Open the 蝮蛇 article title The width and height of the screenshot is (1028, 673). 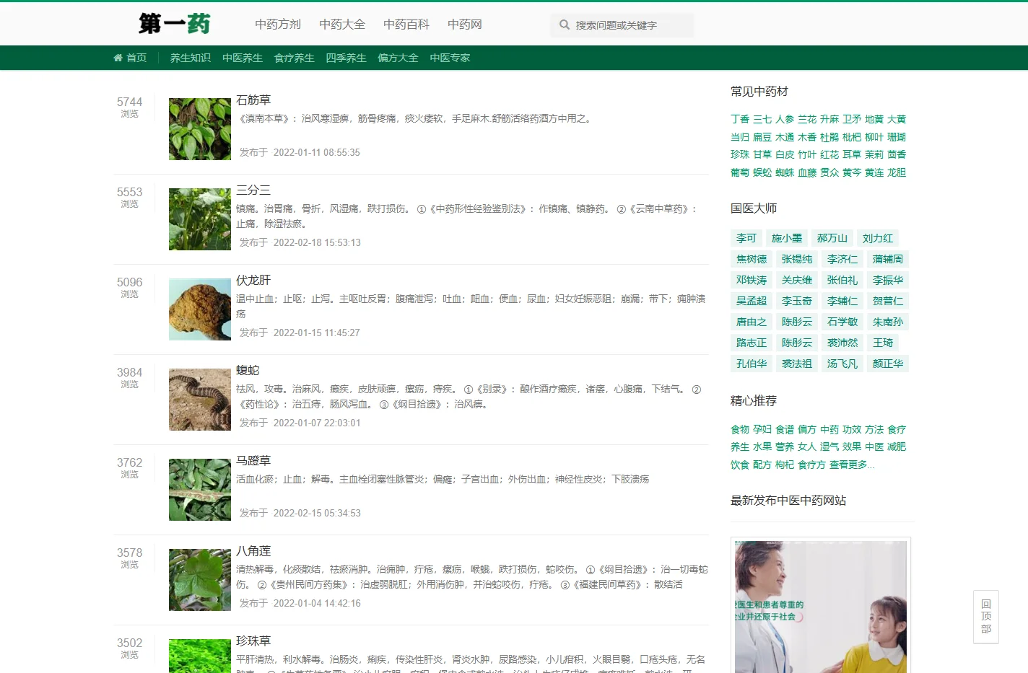click(248, 371)
